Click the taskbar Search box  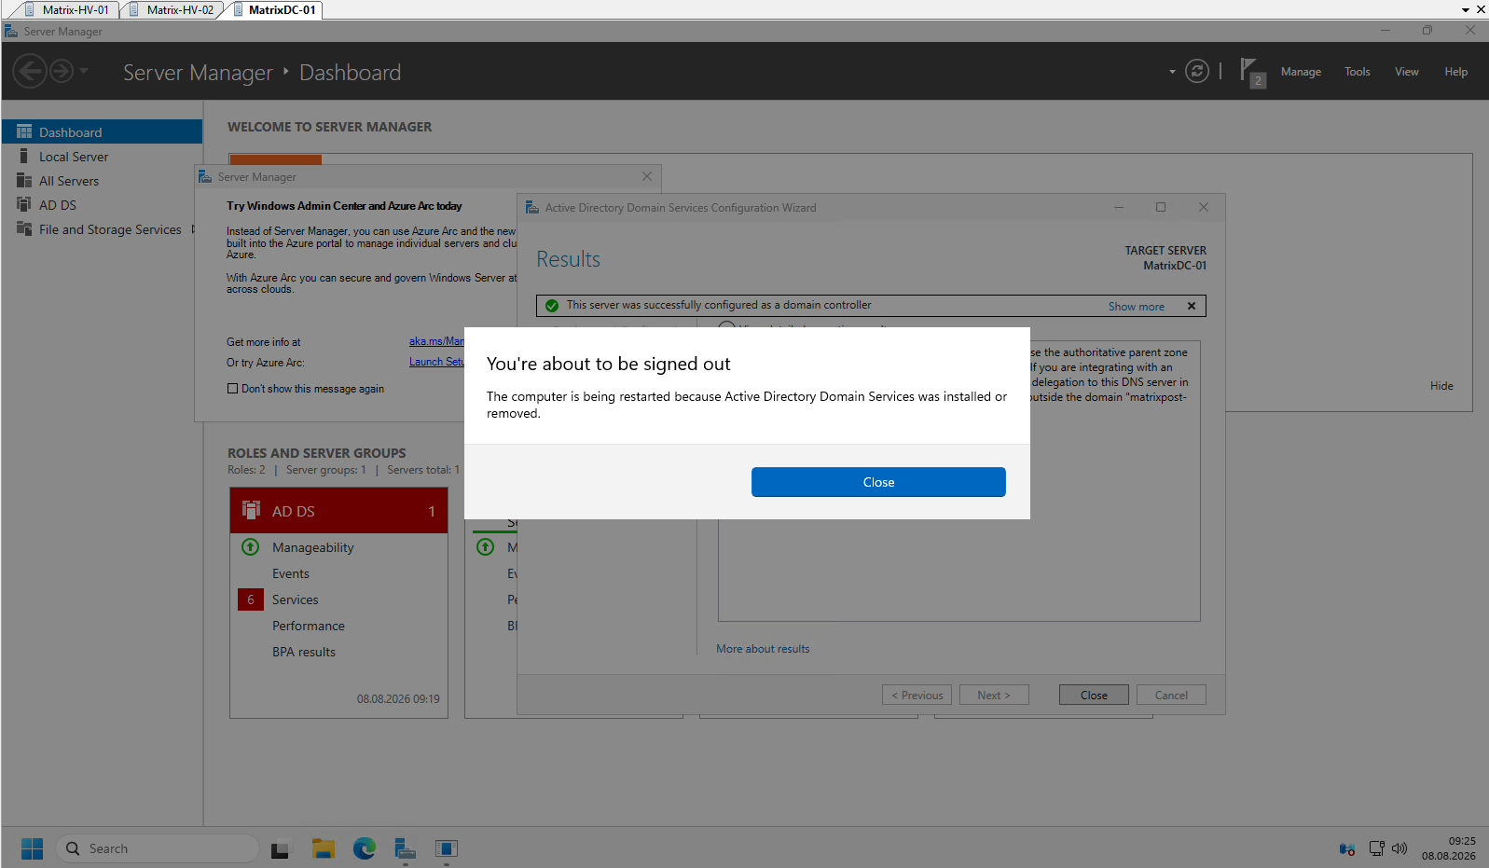pos(157,848)
